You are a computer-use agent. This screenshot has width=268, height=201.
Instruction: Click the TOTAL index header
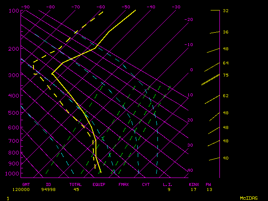76,184
